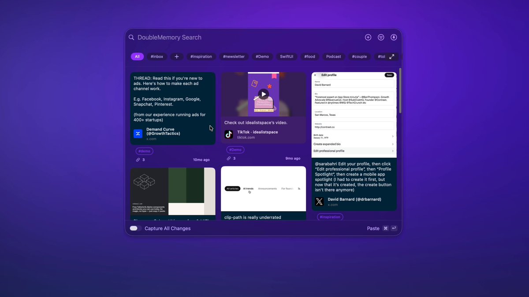Viewport: 529px width, 297px height.
Task: Play the TikTok idealistspace video
Action: [263, 94]
